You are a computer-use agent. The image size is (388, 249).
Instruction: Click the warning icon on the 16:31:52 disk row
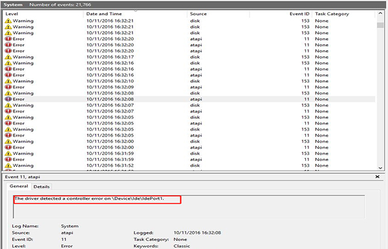point(8,166)
